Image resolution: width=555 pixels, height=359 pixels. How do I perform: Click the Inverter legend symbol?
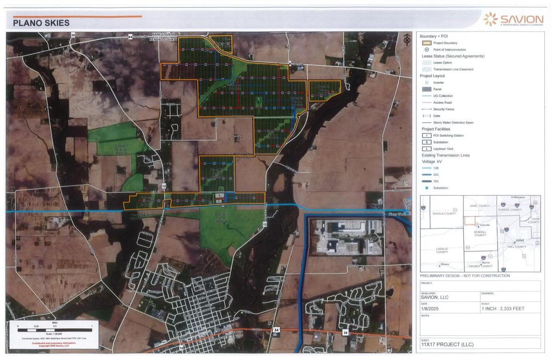426,82
